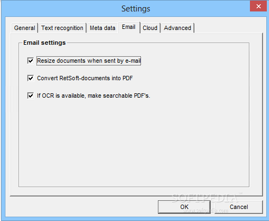Viewport: 269px width, 221px height.
Task: Click the 'Resize documents when sent by e-mail' label
Action: tap(89, 61)
